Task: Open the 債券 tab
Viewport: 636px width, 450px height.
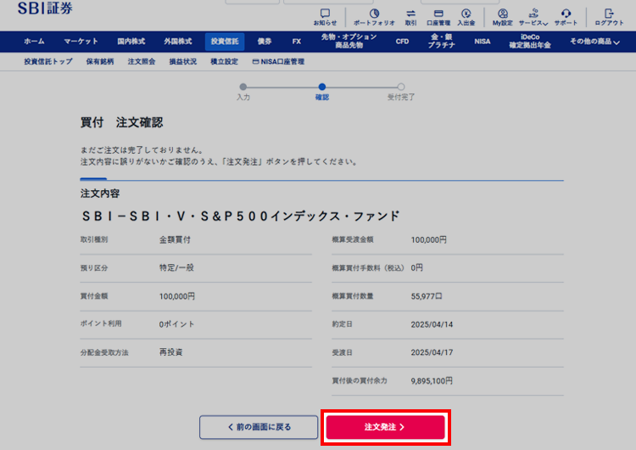Action: pos(265,42)
